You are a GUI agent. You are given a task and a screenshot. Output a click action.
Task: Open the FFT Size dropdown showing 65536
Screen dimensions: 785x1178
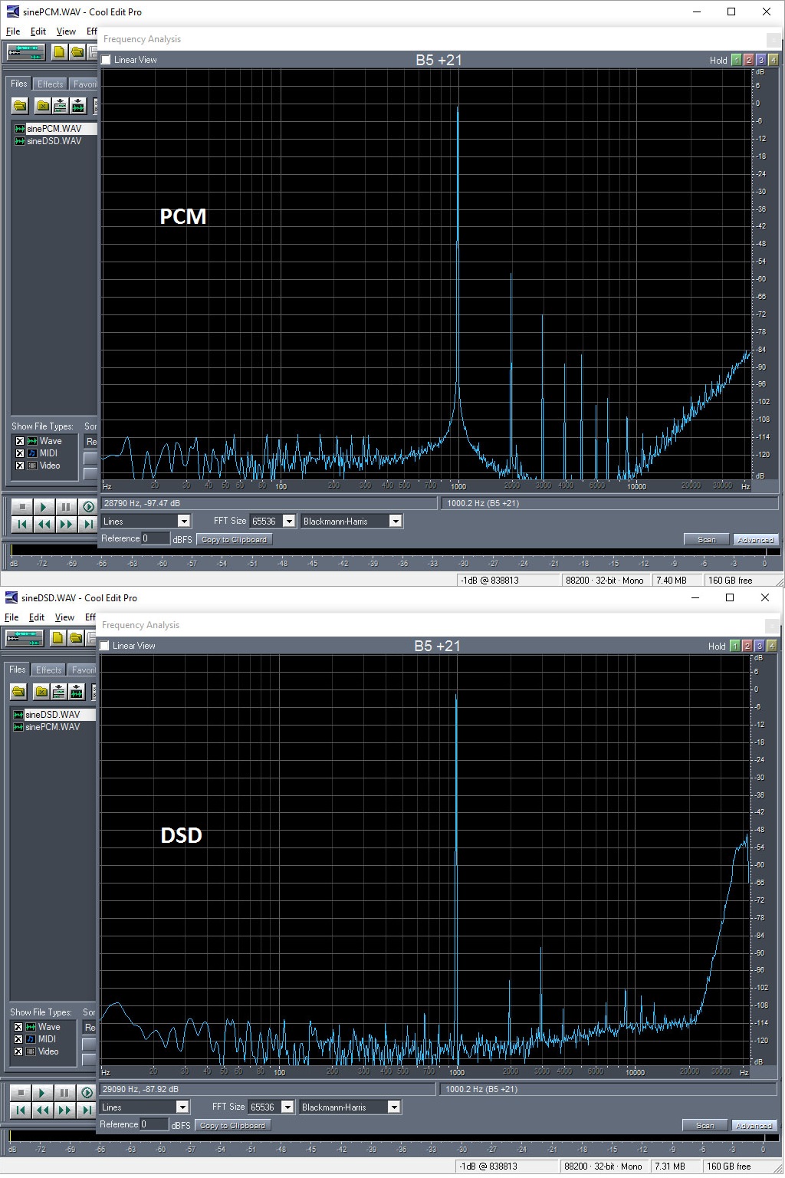[290, 521]
